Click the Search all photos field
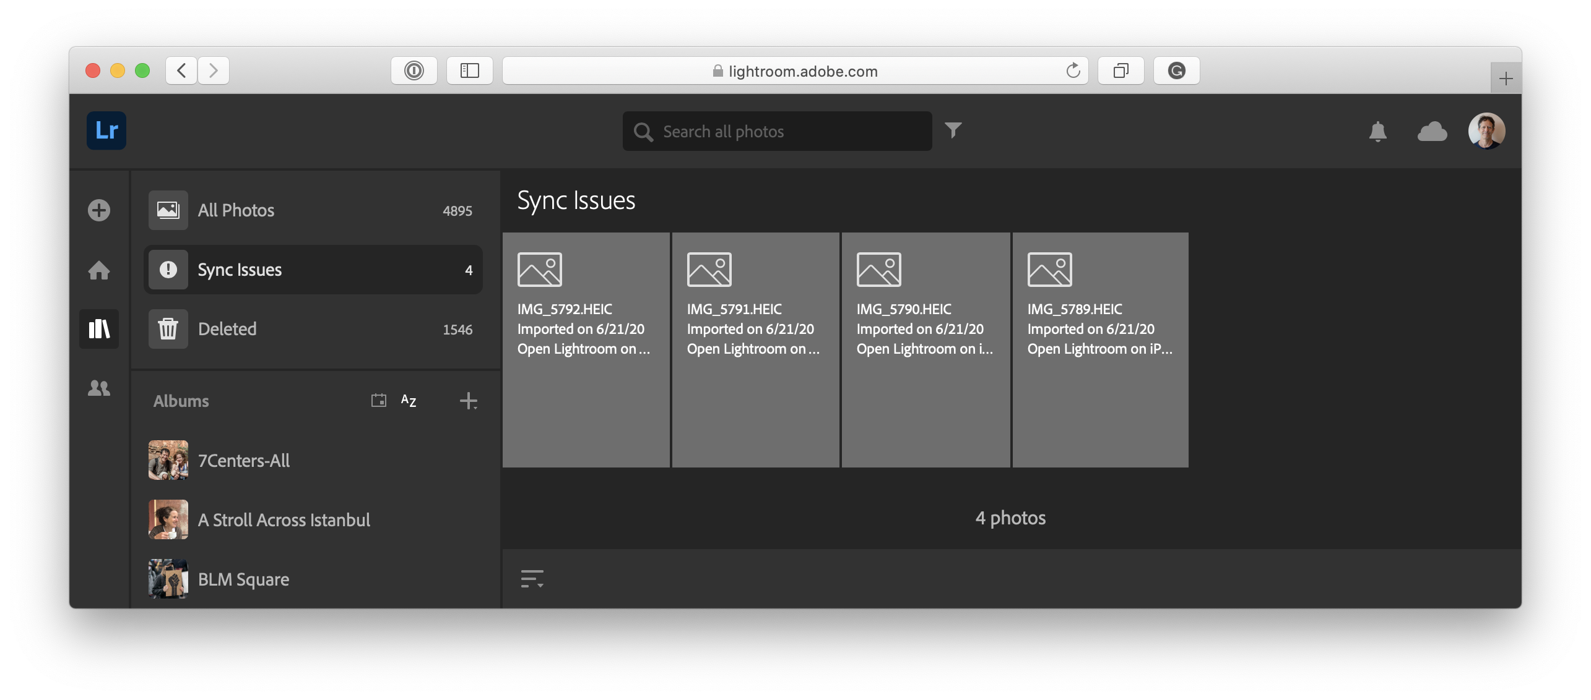The width and height of the screenshot is (1591, 700). click(x=777, y=131)
